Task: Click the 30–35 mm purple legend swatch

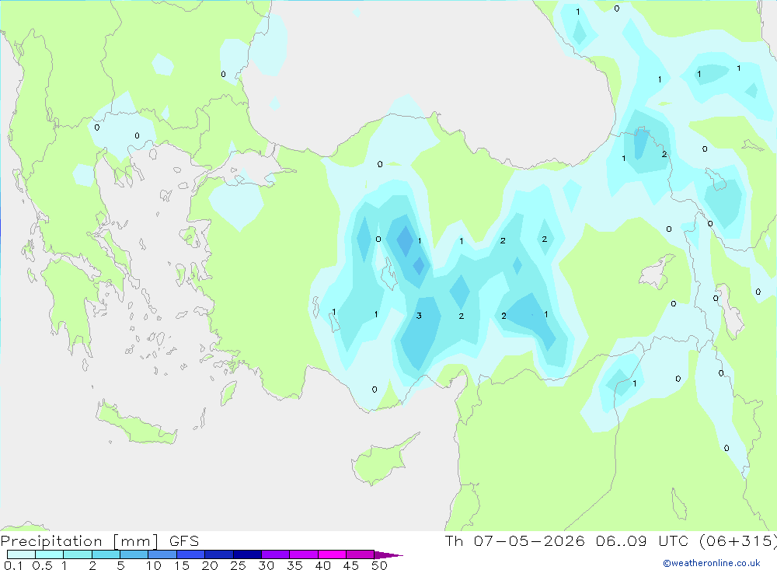Action: point(276,554)
